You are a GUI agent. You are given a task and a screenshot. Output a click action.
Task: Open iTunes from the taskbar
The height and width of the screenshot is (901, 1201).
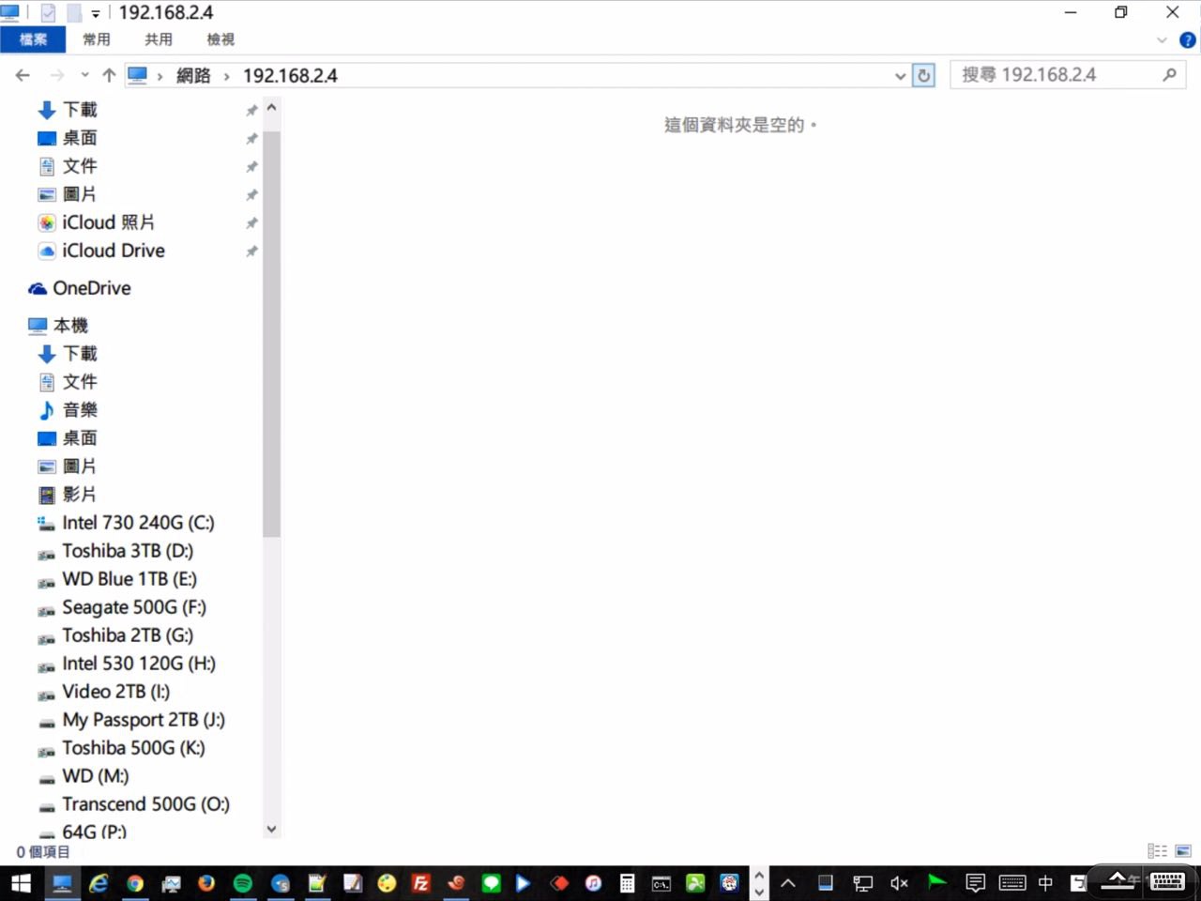[593, 883]
